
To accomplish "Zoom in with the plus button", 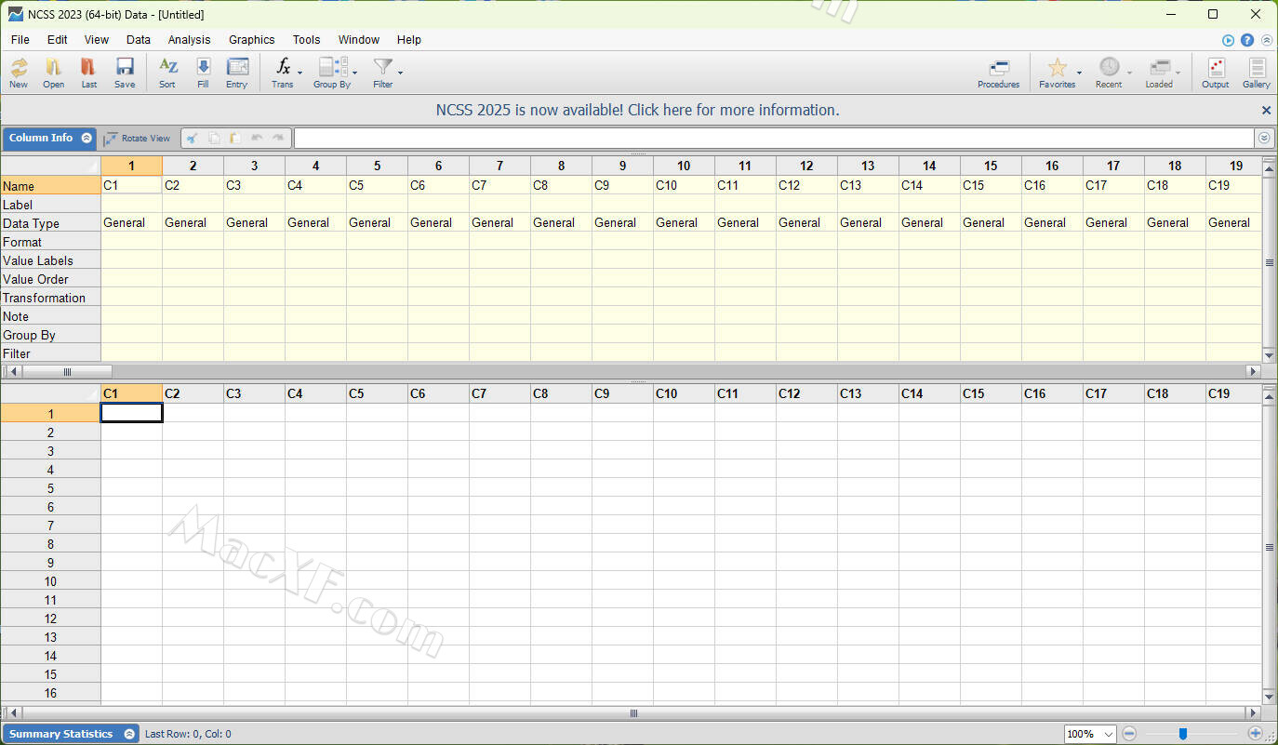I will tap(1255, 734).
